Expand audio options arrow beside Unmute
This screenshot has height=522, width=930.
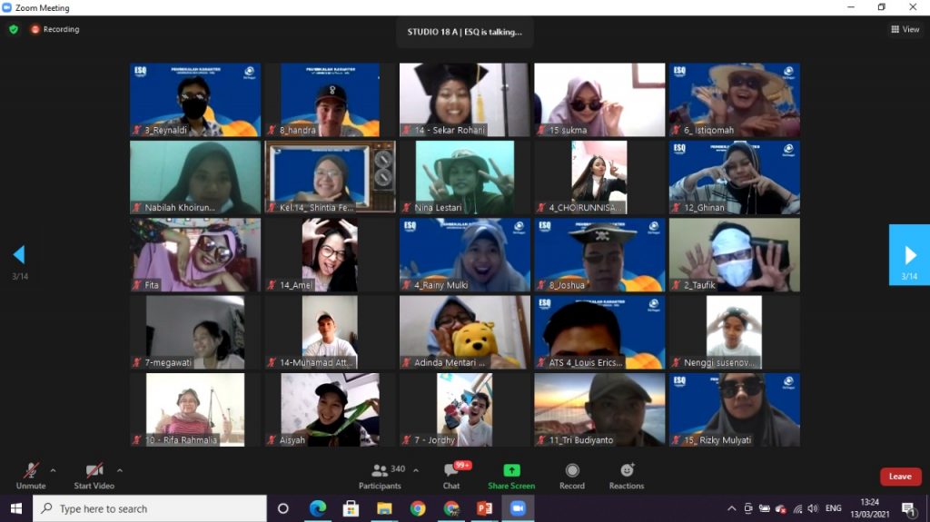coord(53,470)
